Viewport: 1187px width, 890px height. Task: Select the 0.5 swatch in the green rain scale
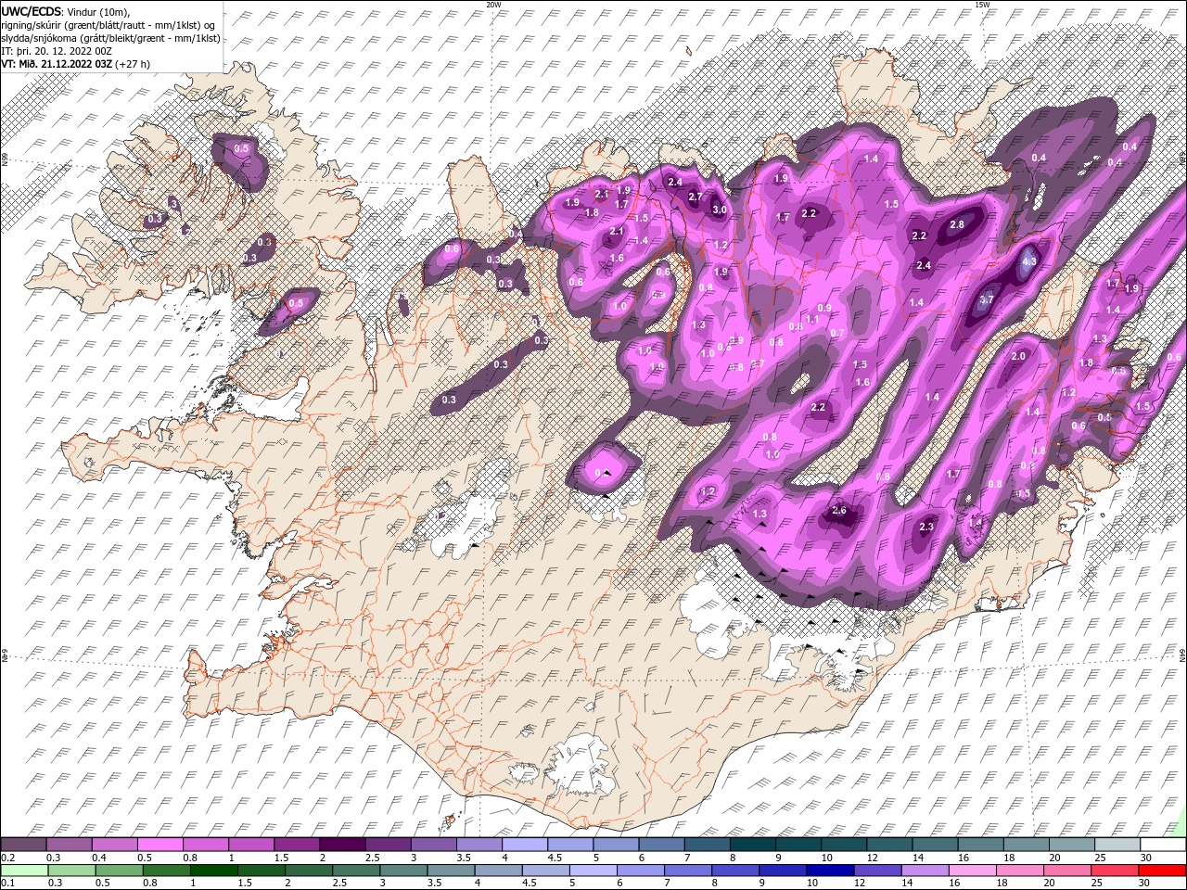coord(119,870)
